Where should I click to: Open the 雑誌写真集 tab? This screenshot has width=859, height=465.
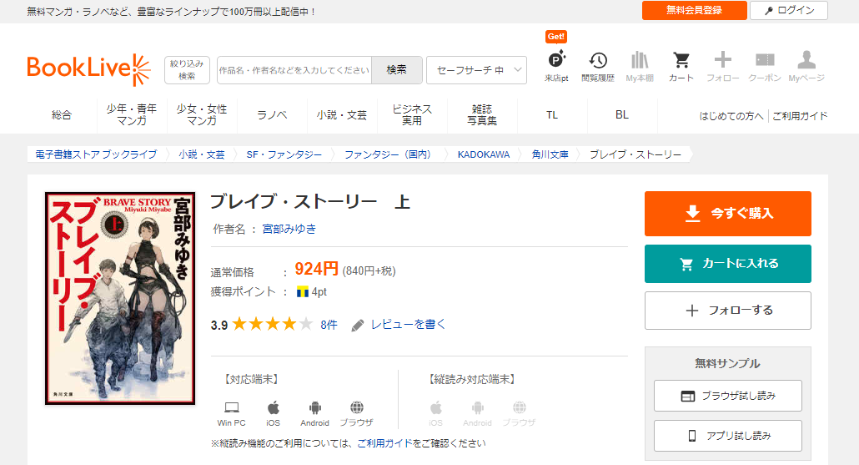click(x=482, y=115)
